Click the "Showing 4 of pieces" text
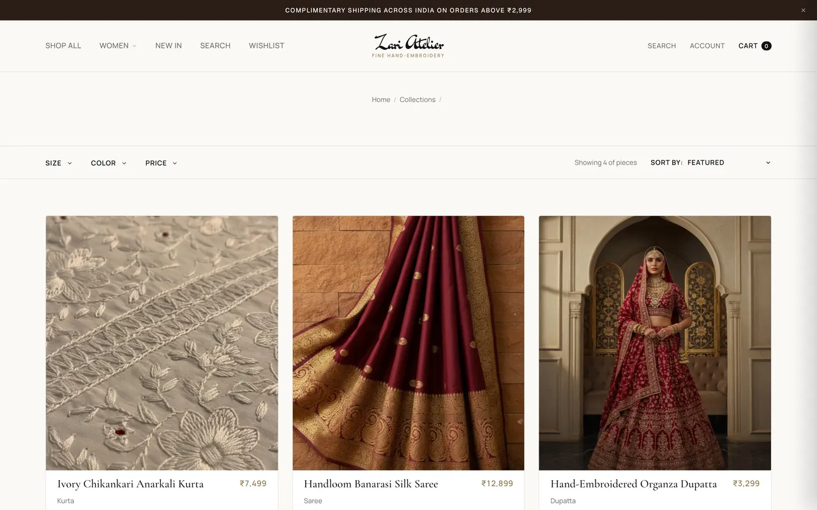The height and width of the screenshot is (510, 817). pyautogui.click(x=606, y=163)
